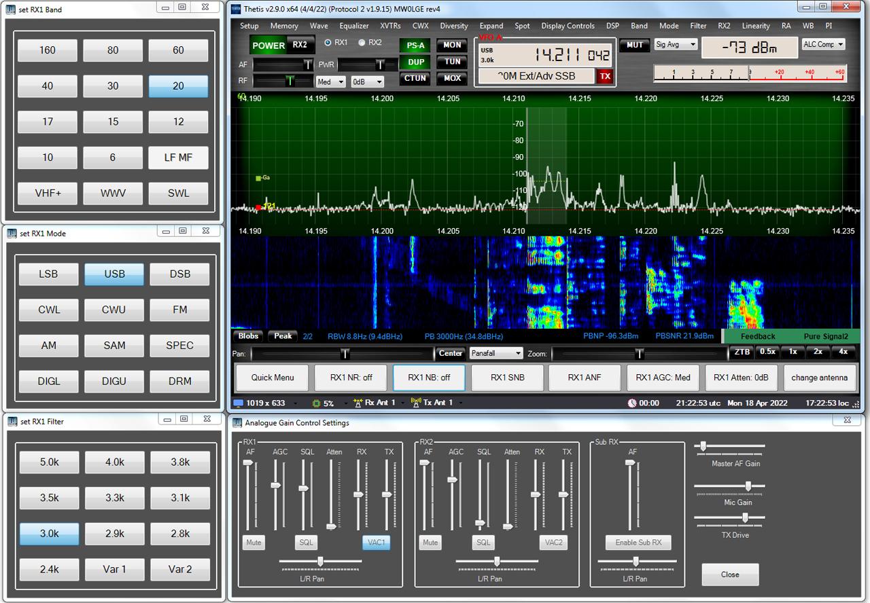870x603 pixels.
Task: Expand the ALC Comp dropdown
Action: (823, 44)
